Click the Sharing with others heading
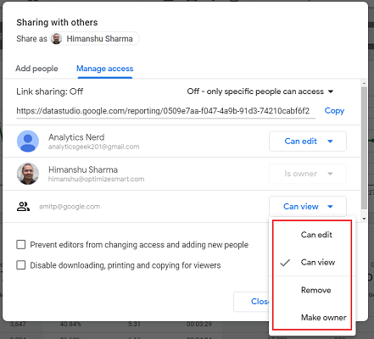The width and height of the screenshot is (374, 339). 57,23
